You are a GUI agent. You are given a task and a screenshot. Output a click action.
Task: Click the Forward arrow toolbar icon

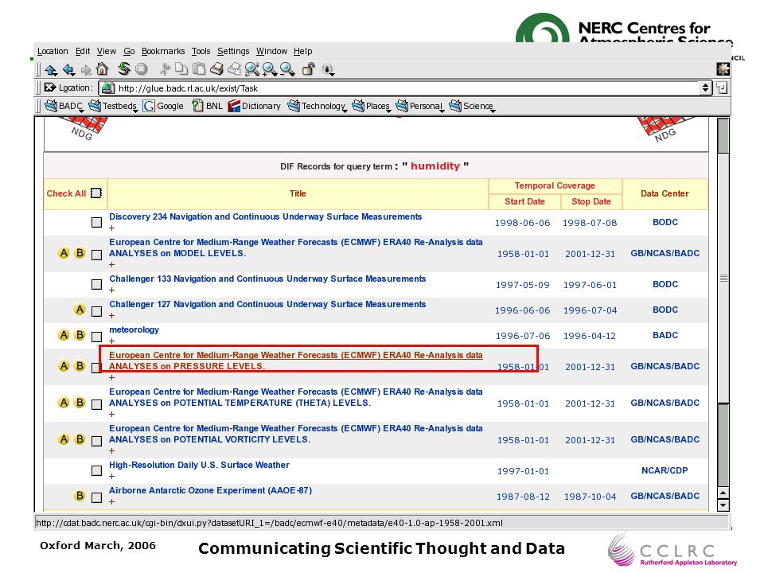pos(86,70)
